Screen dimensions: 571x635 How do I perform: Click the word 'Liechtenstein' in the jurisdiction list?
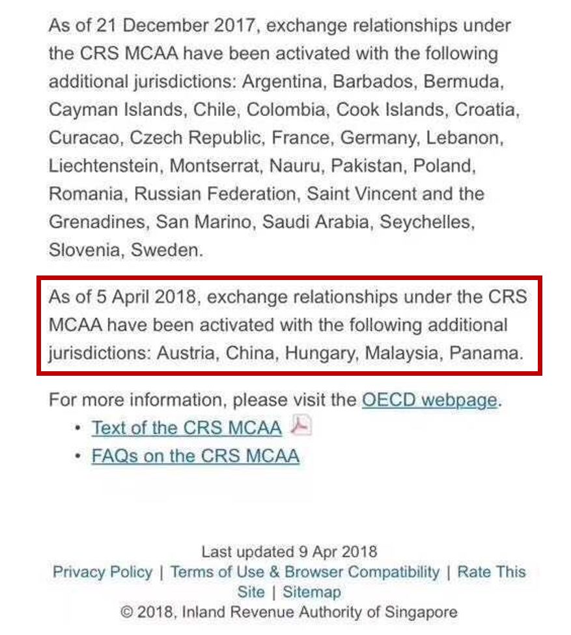(104, 166)
